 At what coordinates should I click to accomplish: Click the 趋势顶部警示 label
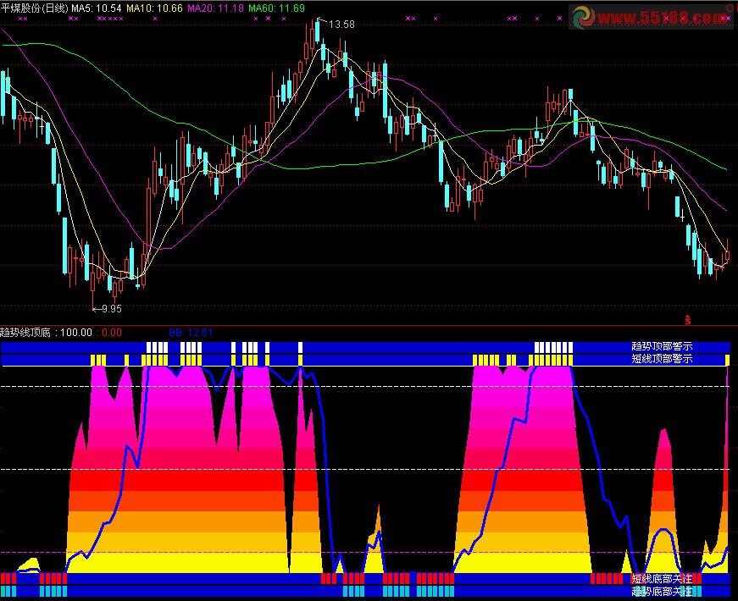click(662, 347)
